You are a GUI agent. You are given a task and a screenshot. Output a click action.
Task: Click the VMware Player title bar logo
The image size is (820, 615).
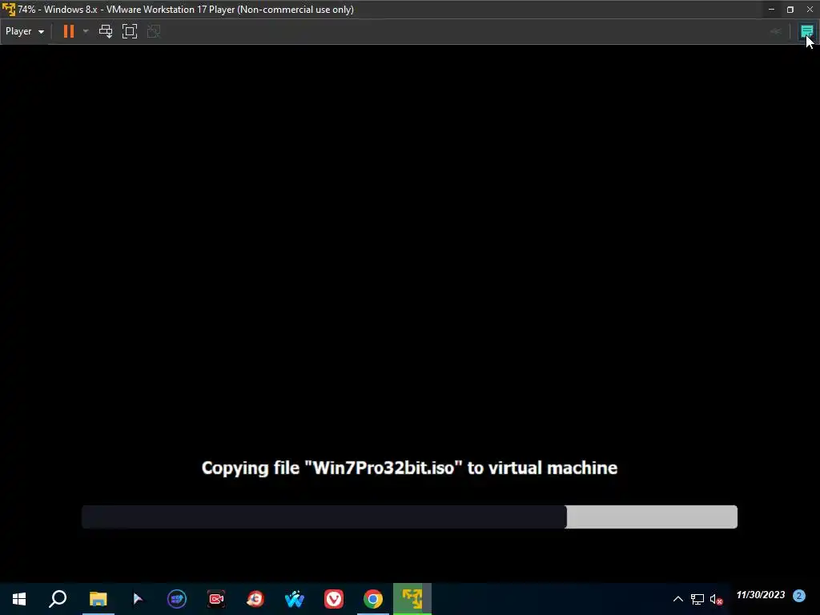8,10
